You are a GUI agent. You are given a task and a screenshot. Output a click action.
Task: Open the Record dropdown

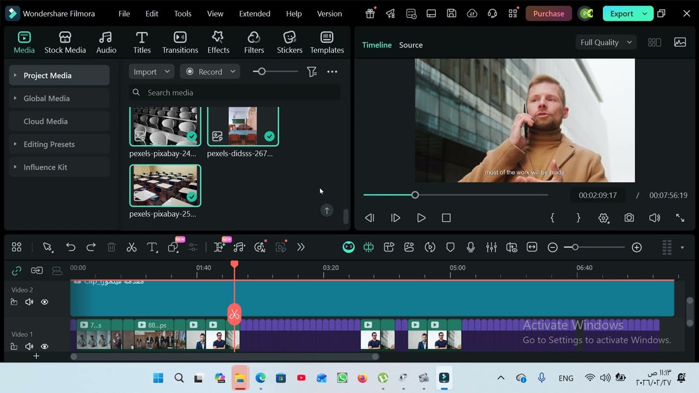(x=210, y=72)
